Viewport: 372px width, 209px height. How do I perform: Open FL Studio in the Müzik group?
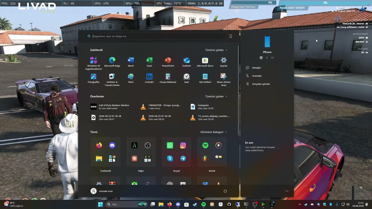205,158
